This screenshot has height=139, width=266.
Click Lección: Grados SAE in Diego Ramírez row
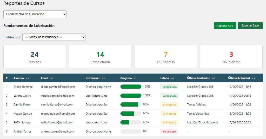click(x=200, y=87)
